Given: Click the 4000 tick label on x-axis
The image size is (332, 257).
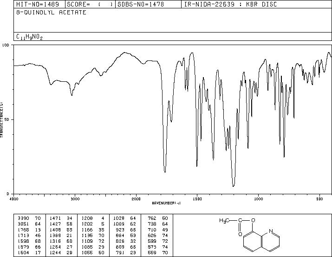Looking at the screenshot, I should [14, 199].
